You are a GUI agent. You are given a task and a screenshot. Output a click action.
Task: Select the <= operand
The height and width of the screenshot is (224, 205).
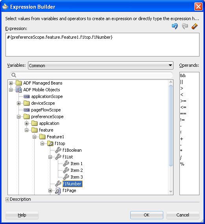[183, 107]
